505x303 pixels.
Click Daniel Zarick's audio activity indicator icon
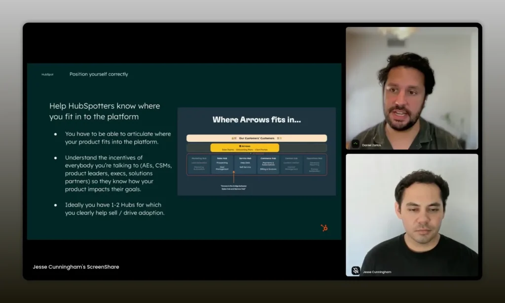355,144
